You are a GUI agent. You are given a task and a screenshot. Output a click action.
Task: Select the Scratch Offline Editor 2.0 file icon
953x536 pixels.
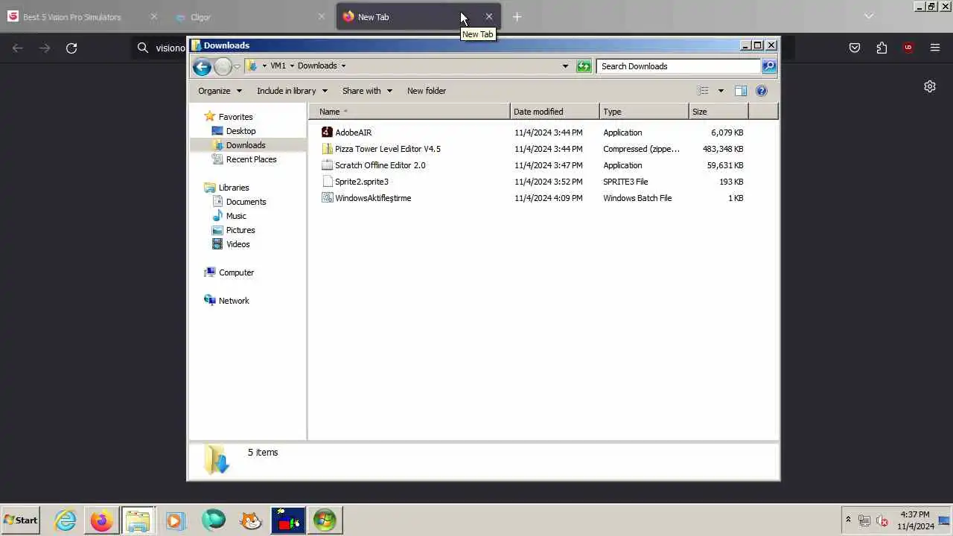pos(327,165)
